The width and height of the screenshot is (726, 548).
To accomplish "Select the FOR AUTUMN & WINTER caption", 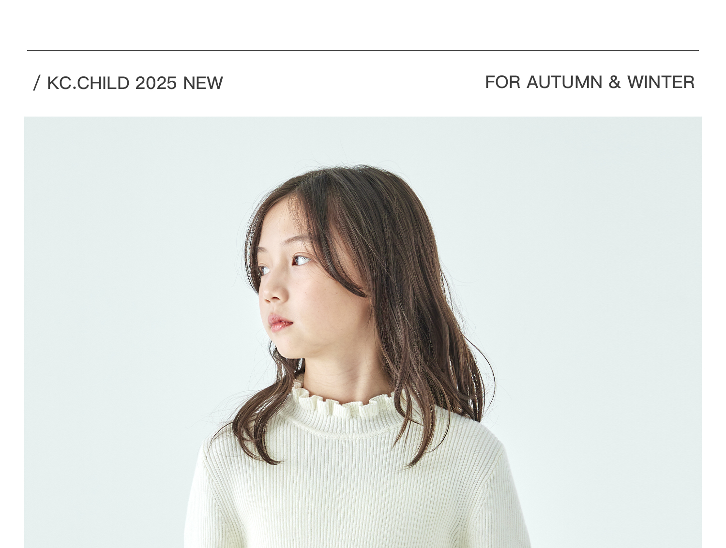I will point(590,82).
